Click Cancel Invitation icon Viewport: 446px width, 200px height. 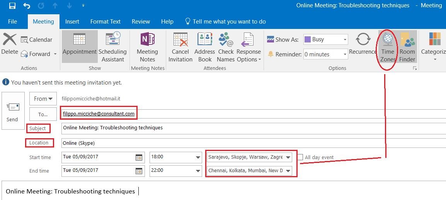[180, 47]
